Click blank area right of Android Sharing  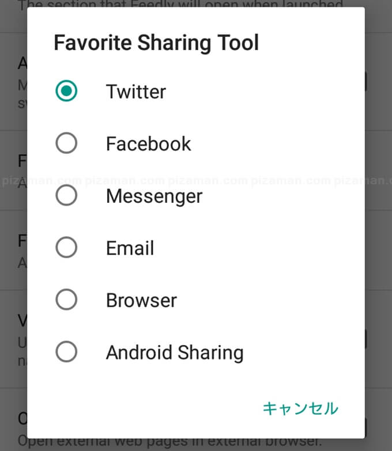300,353
